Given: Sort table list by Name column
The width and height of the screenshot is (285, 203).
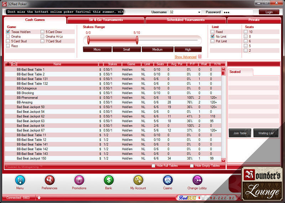Looking at the screenshot, I should (x=57, y=64).
